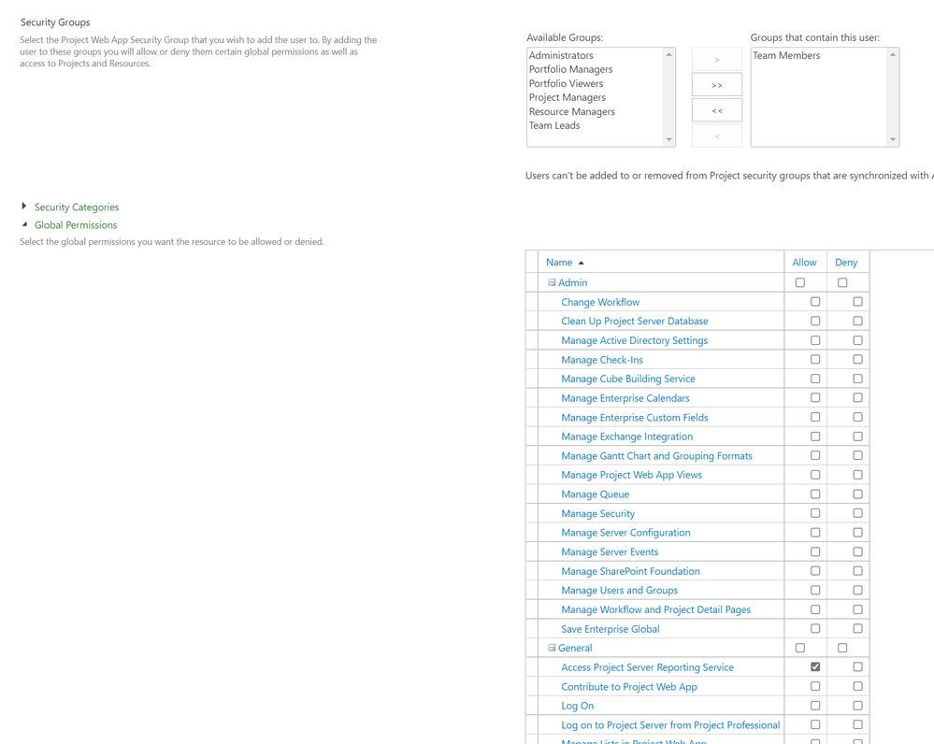Check Allow for entire Admin group
The height and width of the screenshot is (744, 934).
[x=800, y=282]
